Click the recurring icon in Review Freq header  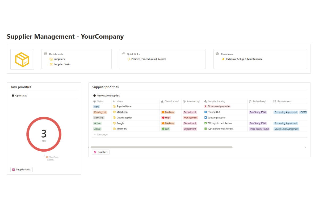click(250, 101)
